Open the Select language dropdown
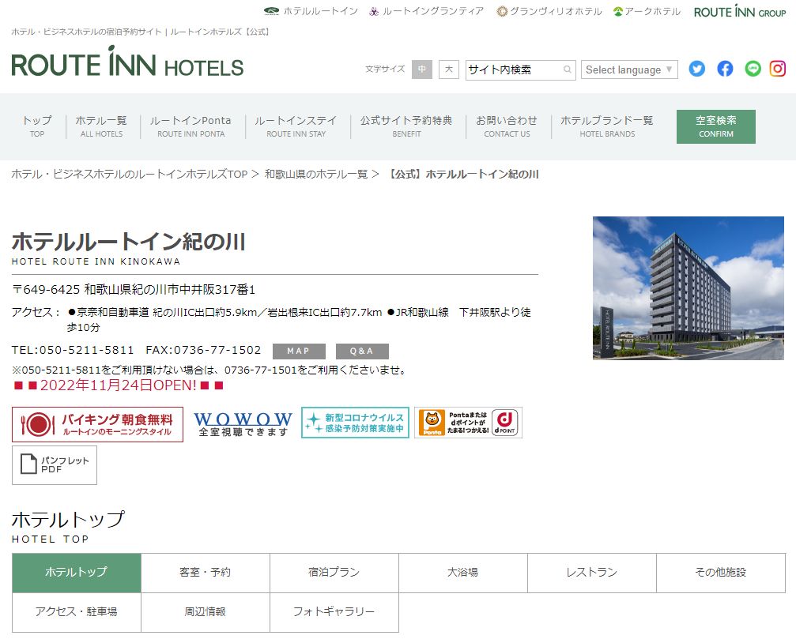The height and width of the screenshot is (639, 796). pos(629,70)
